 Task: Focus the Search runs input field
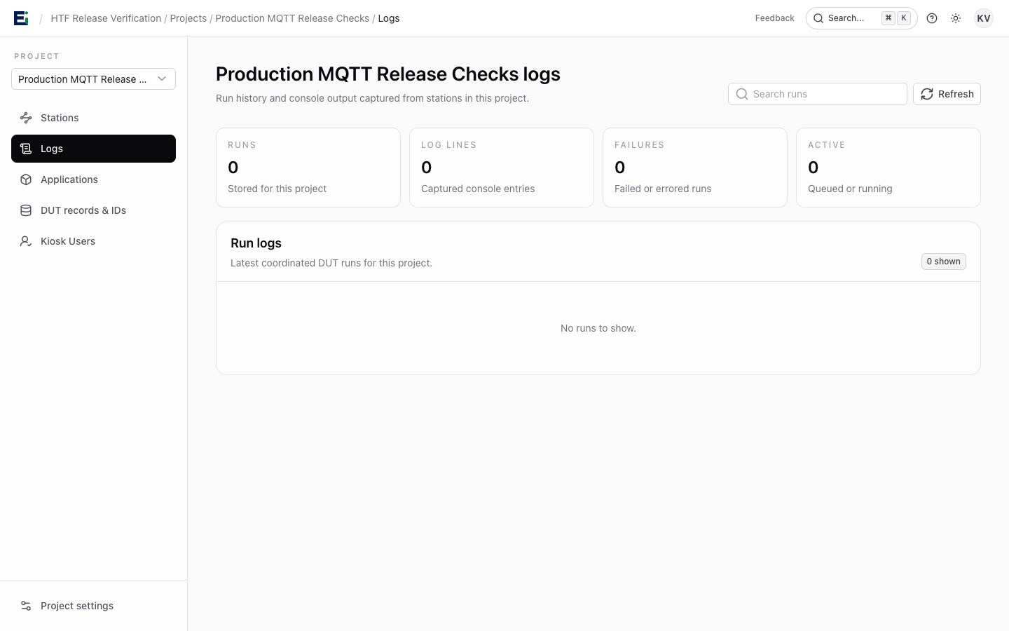click(818, 94)
